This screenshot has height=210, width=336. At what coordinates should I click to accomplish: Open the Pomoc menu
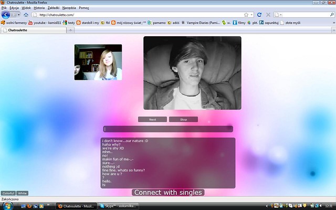pos(84,8)
